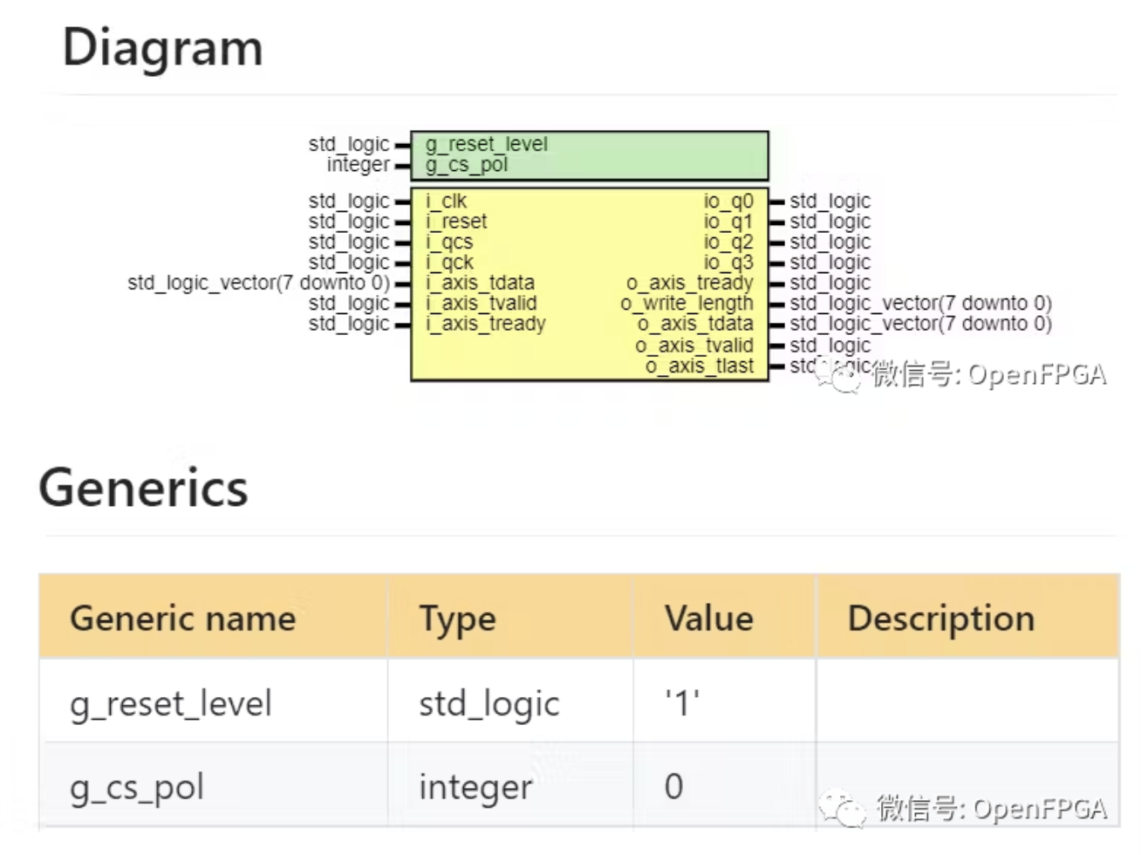Click the o_write_length output port
This screenshot has height=855, width=1141.
687,304
